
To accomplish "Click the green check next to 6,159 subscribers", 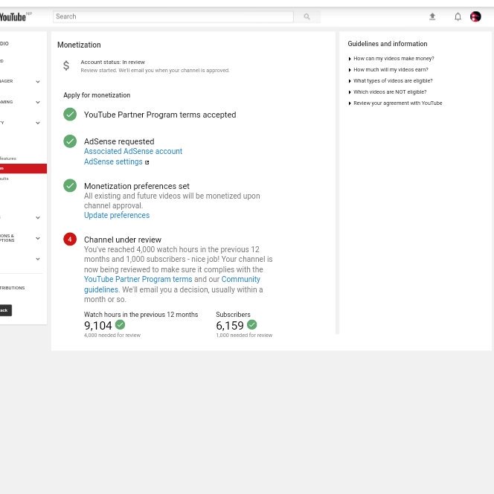I will [251, 324].
